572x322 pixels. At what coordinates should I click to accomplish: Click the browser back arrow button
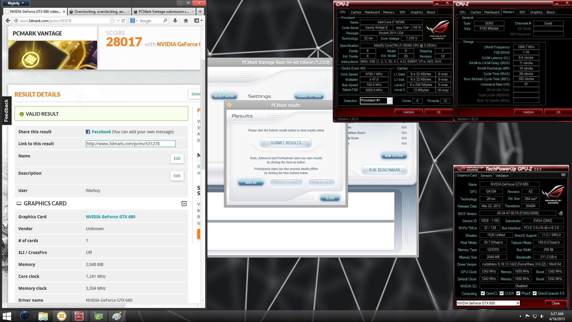[8, 21]
